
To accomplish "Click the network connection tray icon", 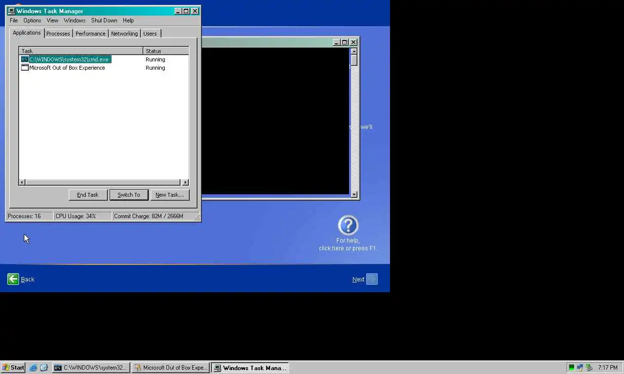I will (x=580, y=368).
